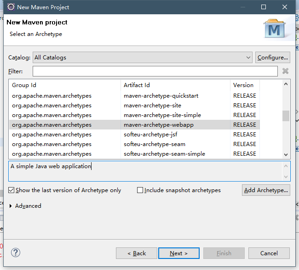The width and height of the screenshot is (299, 270).
Task: Click the archetype list scroll-up arrow
Action: tap(286, 84)
